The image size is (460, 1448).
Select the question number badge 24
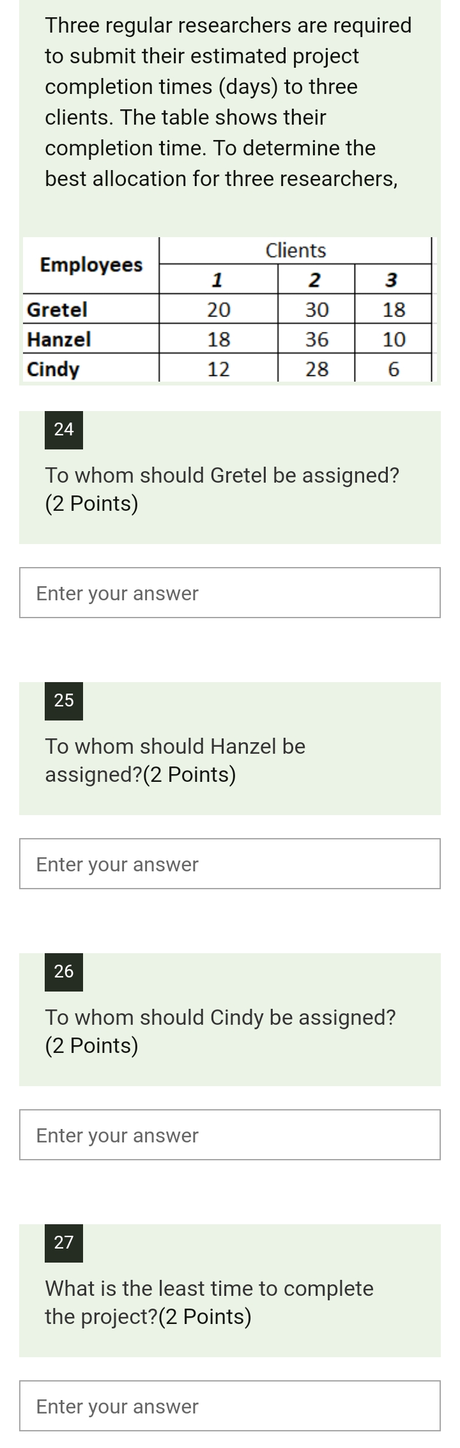coord(63,429)
